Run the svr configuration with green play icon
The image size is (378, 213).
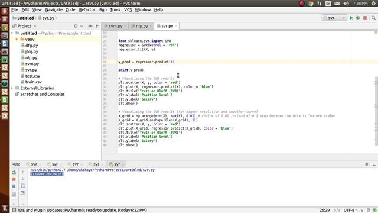click(x=351, y=18)
